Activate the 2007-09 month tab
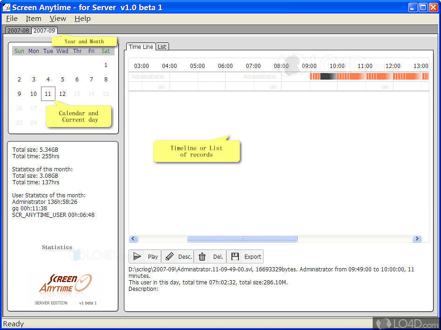Viewport: 441px width, 330px height. point(44,30)
